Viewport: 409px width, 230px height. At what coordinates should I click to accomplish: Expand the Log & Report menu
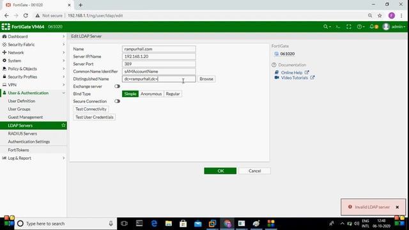click(x=33, y=158)
